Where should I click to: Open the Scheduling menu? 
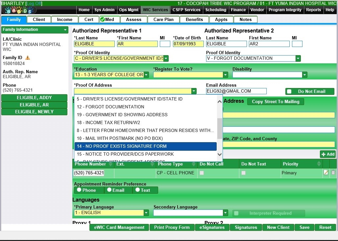tap(216, 10)
